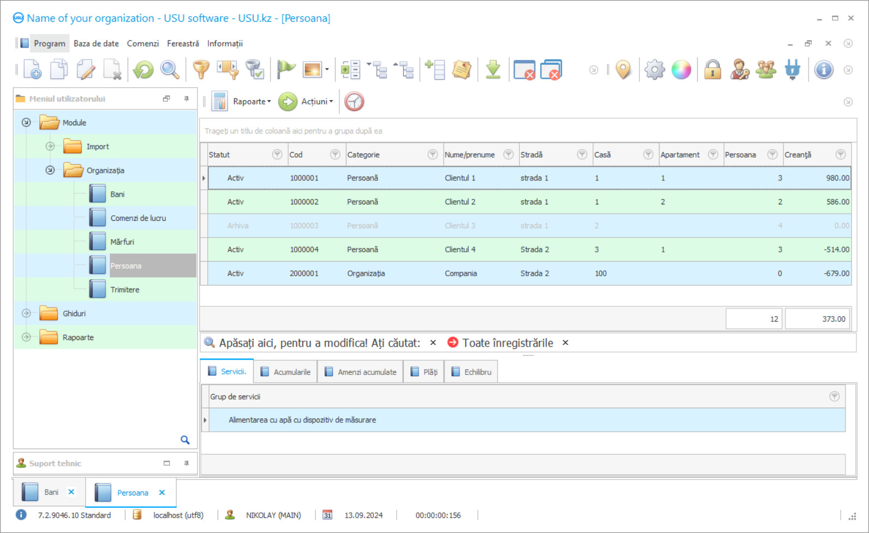Click the map location pin icon
Image resolution: width=869 pixels, height=533 pixels.
623,70
